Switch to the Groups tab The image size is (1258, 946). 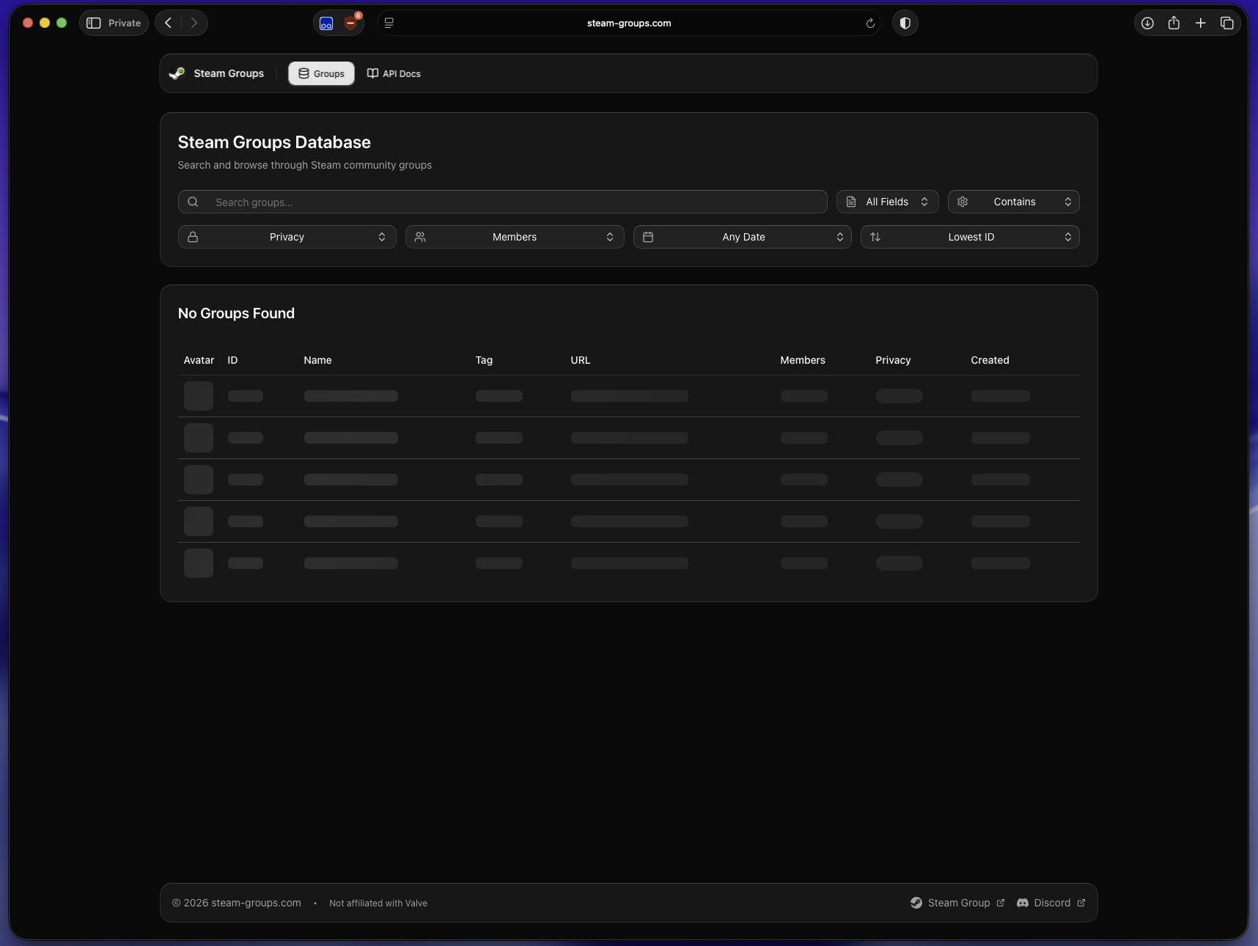[321, 73]
